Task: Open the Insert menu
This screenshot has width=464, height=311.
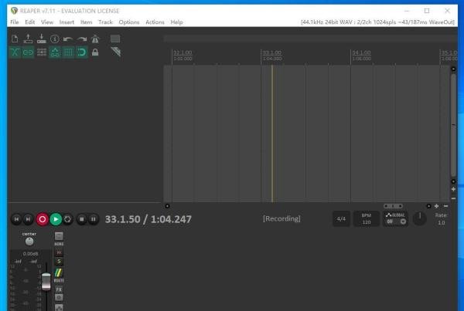Action: coord(67,22)
